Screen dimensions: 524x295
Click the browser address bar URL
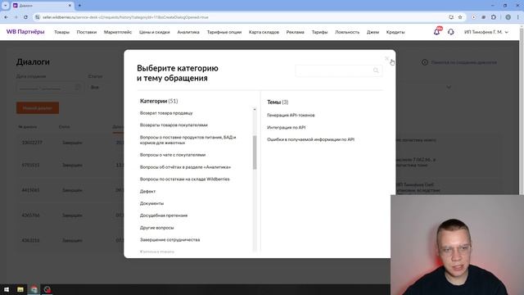coord(125,17)
